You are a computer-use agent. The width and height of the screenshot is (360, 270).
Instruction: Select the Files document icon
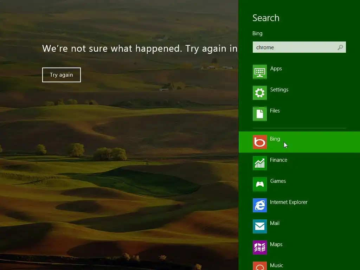[x=260, y=114]
